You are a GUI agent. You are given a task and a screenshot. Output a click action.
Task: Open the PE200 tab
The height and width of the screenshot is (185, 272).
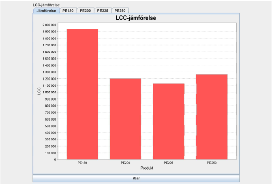(x=86, y=11)
